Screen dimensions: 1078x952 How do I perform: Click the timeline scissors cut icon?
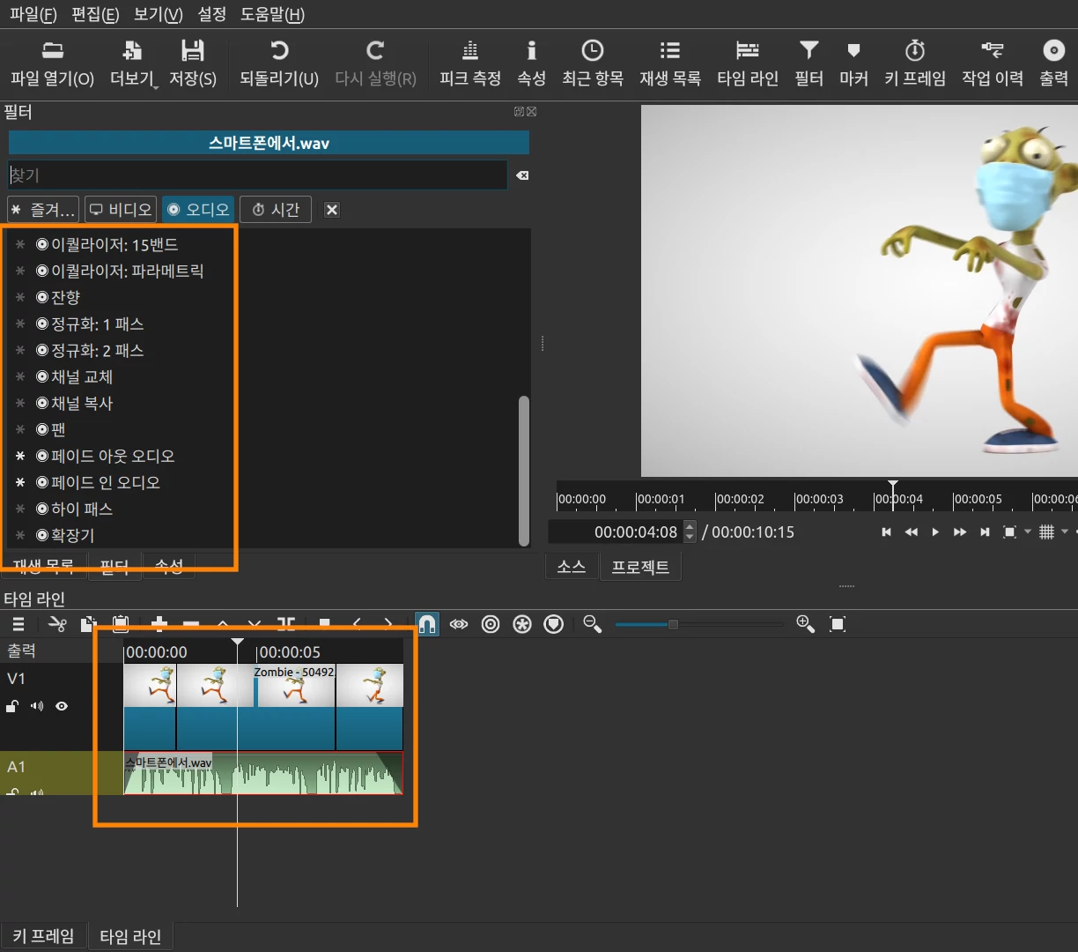point(57,624)
